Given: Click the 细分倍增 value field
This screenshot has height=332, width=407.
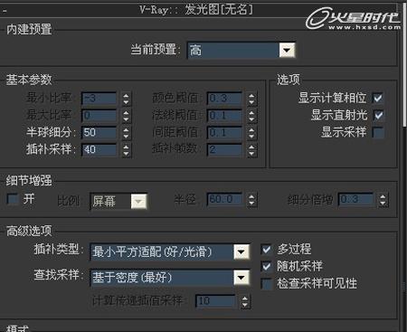Looking at the screenshot, I should point(355,199).
